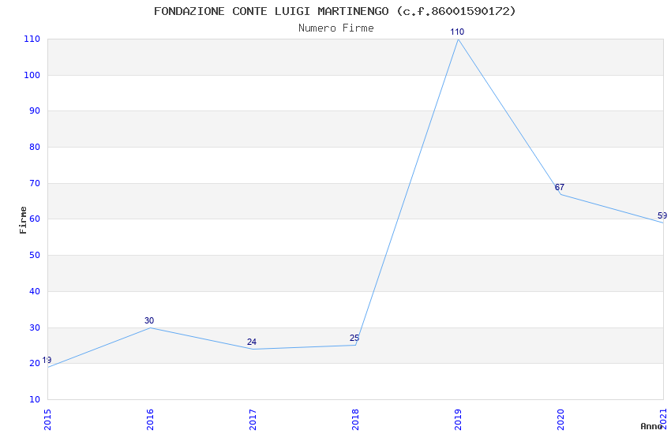This screenshot has height=434, width=671.
Task: Click the y-axis title Firme
Action: pyautogui.click(x=23, y=220)
